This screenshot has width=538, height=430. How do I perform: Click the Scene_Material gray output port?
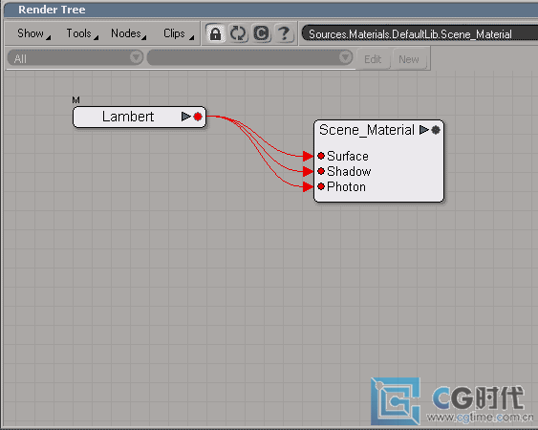[x=436, y=130]
